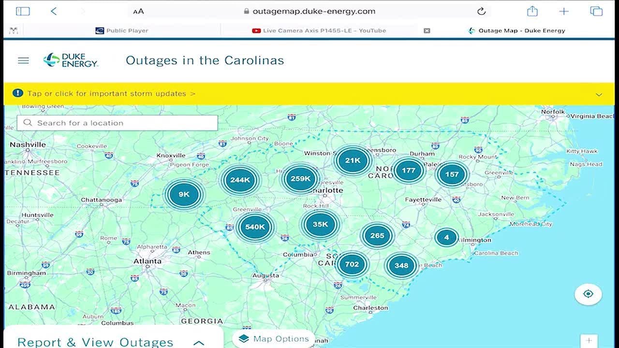Screen dimensions: 619x348
Task: Recenter map with the locate me button
Action: pyautogui.click(x=588, y=294)
